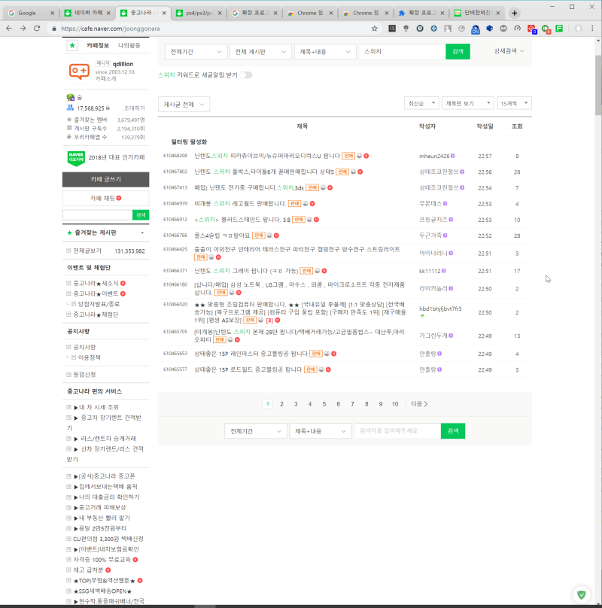Open the 15개씩 per-page dropdown
Screen dimensions: 602x608
tap(514, 104)
